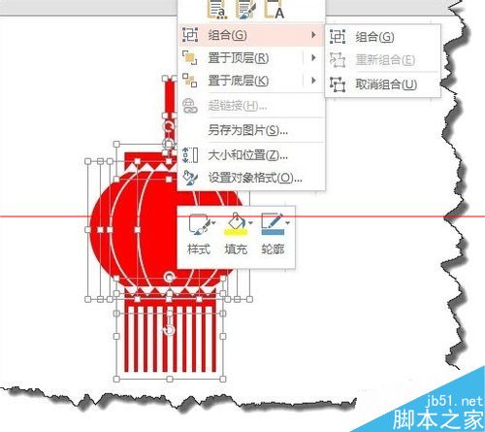
Task: Click rotation handle on the tassel shape
Action: (x=169, y=330)
